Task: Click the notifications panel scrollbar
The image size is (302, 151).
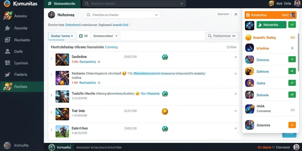Action: 298,52
